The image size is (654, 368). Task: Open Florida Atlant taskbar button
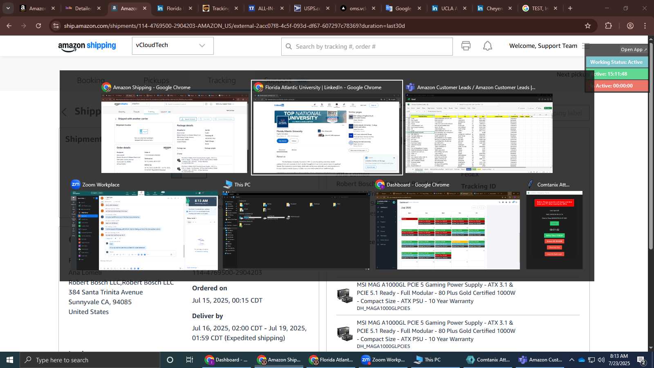point(331,360)
